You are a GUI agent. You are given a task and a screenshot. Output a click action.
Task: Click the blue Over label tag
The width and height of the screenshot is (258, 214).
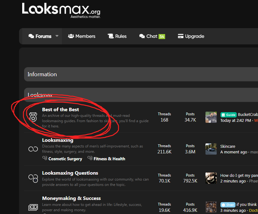point(228,205)
